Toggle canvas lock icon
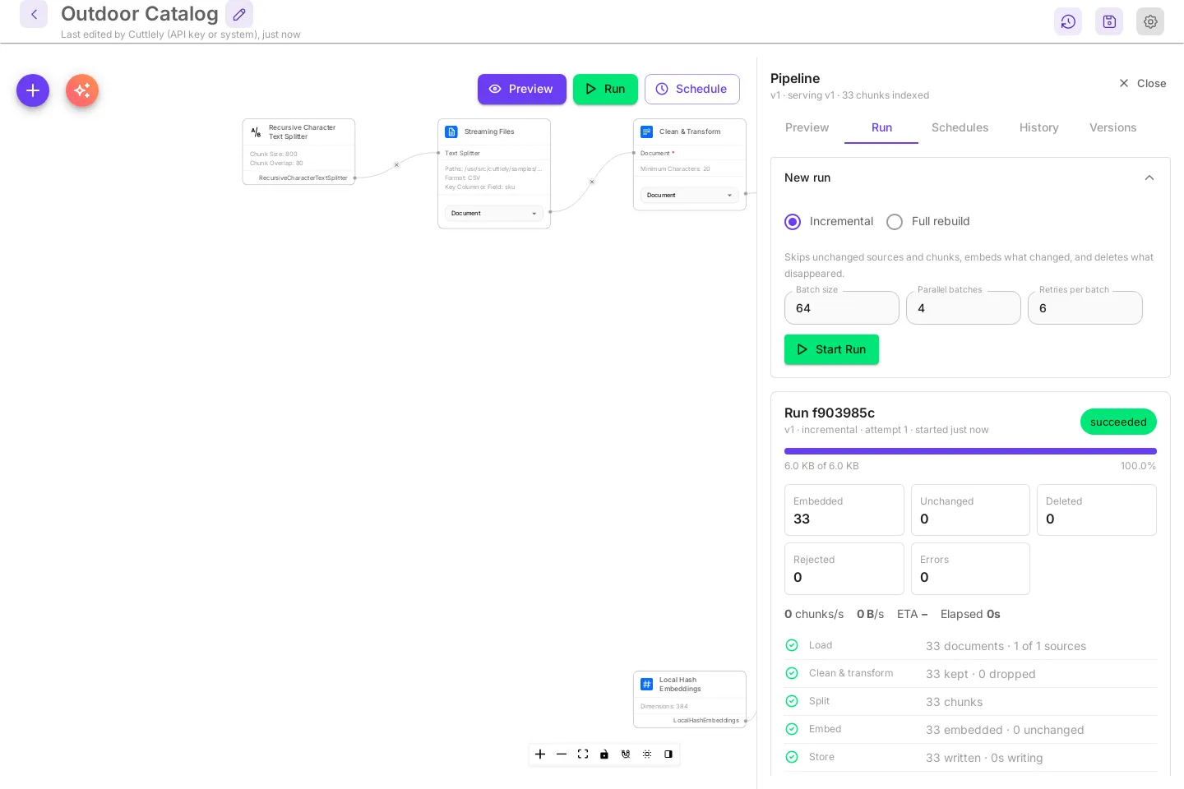Image resolution: width=1184 pixels, height=789 pixels. (x=604, y=754)
